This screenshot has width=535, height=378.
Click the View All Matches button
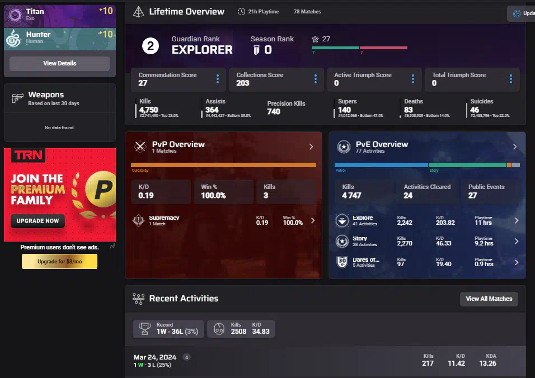tap(489, 299)
